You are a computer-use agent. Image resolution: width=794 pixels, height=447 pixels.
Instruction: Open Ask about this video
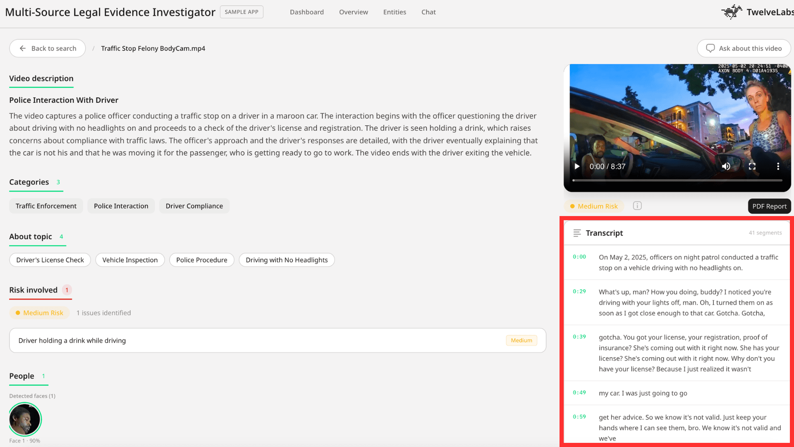click(x=744, y=48)
